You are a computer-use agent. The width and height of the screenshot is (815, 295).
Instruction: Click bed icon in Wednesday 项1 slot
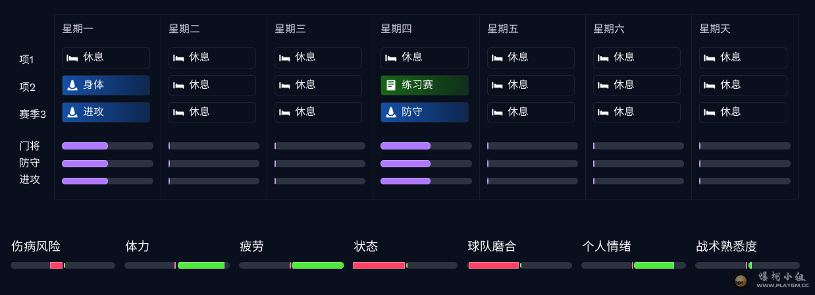284,58
